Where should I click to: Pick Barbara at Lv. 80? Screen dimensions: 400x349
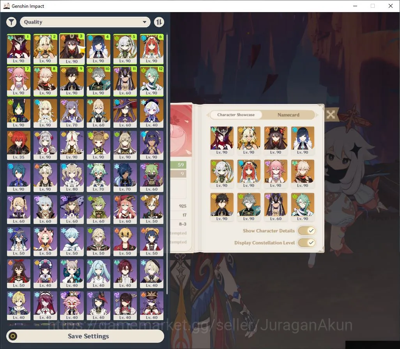tap(72, 178)
